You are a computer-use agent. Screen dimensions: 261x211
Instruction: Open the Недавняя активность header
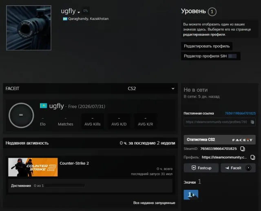coord(27,143)
